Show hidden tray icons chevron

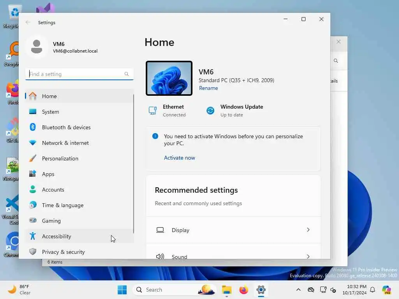tap(298, 290)
